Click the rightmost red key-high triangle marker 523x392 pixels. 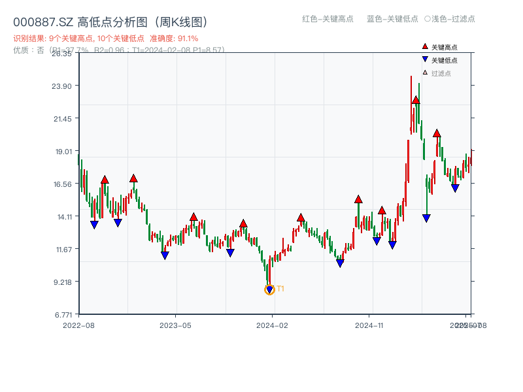[x=437, y=134]
